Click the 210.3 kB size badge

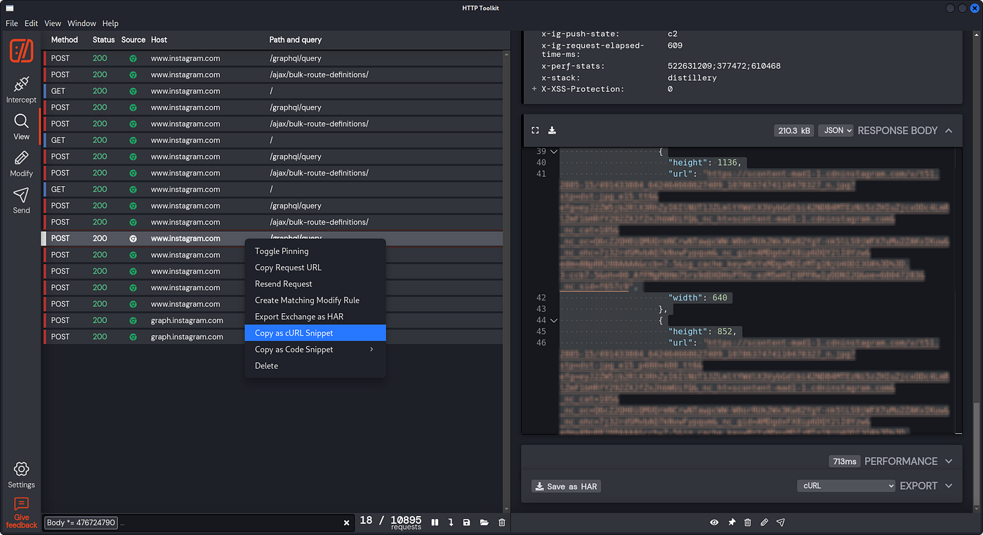tap(794, 131)
